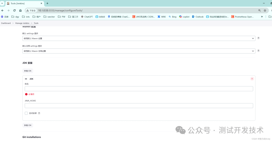272x141 pixels.
Task: Open the 默认全局 settings 提供 dropdown
Action: (x=139, y=51)
